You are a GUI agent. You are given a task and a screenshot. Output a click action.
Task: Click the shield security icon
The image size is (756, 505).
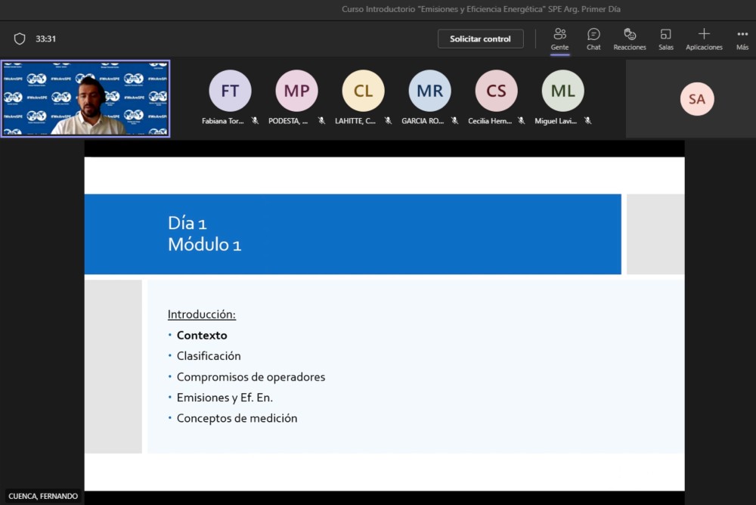[x=20, y=39]
